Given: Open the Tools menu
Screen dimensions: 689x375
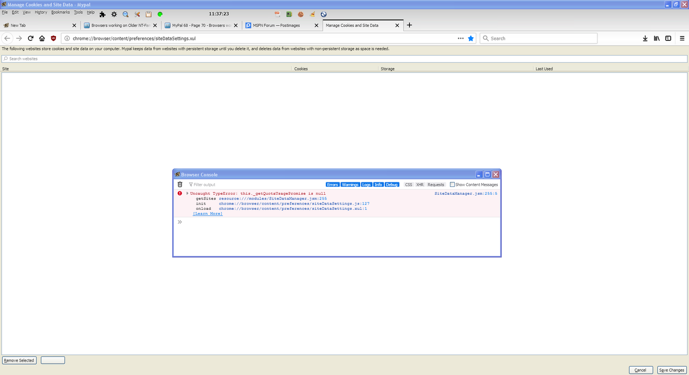Looking at the screenshot, I should point(79,12).
